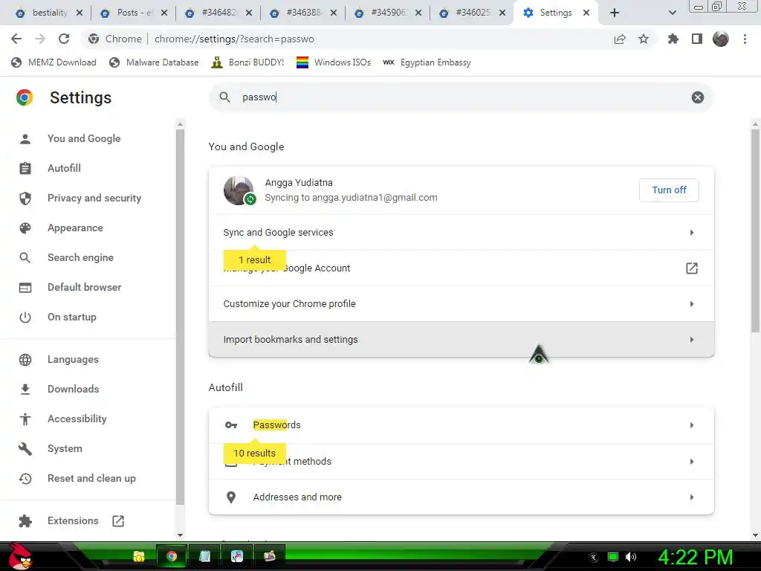The image size is (761, 571).
Task: Open Windows ISOs bookmark
Action: click(x=334, y=62)
